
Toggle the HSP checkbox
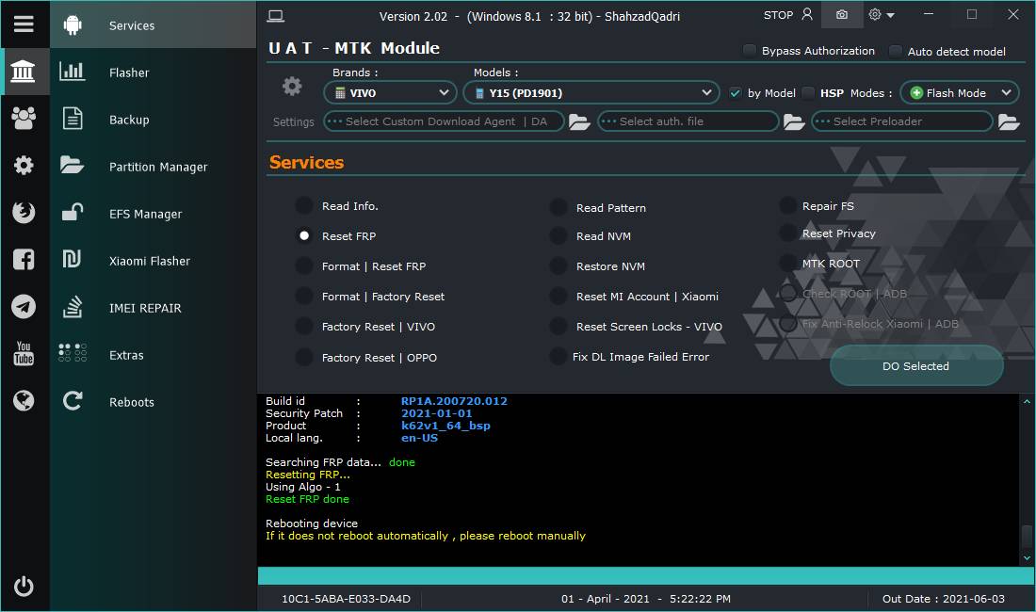(808, 93)
